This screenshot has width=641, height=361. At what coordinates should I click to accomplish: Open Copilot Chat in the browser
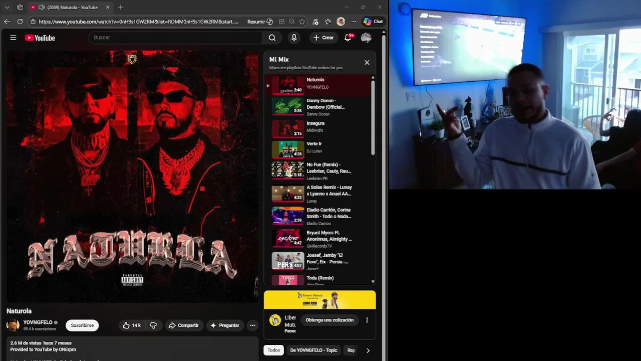(x=373, y=22)
